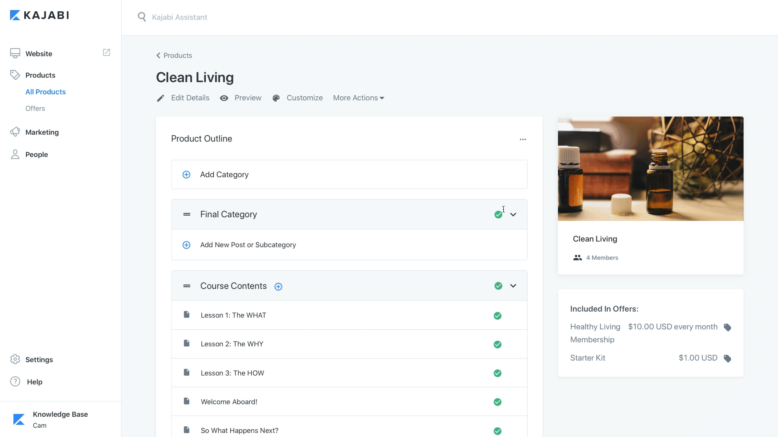The height and width of the screenshot is (437, 778).
Task: Click the tag icon next to Starter Kit
Action: click(727, 359)
